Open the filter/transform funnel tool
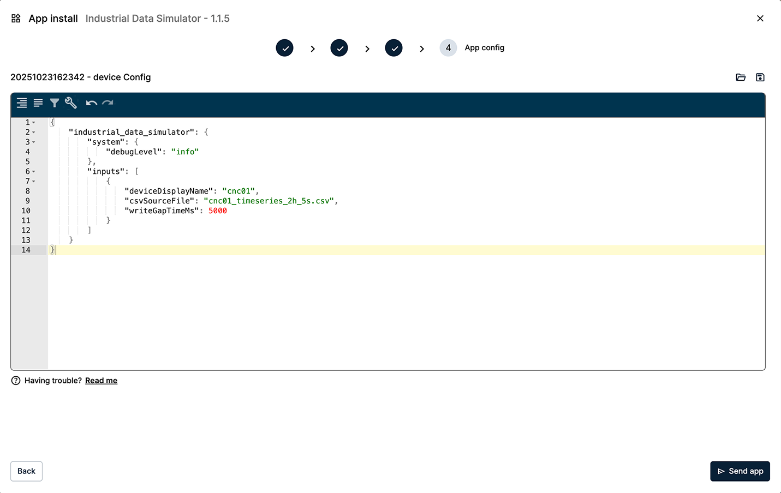The height and width of the screenshot is (493, 781). pyautogui.click(x=55, y=103)
